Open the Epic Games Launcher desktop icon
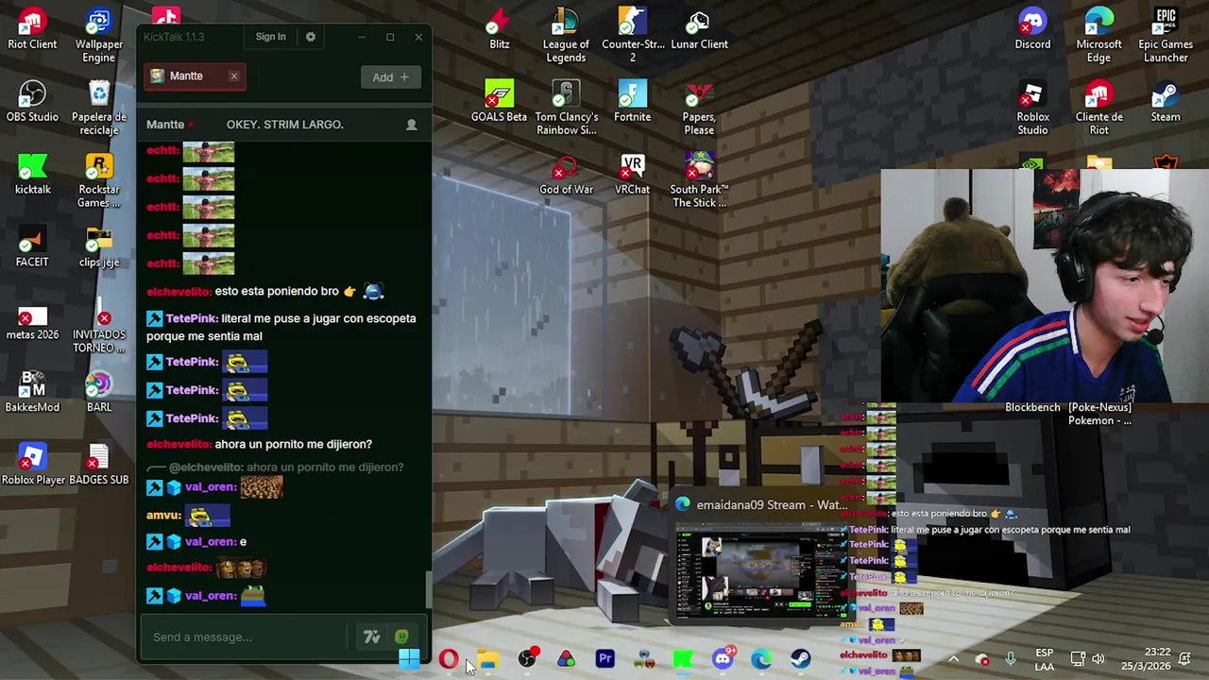This screenshot has height=680, width=1209. pyautogui.click(x=1166, y=36)
